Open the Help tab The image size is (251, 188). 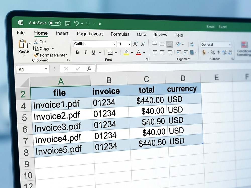(179, 35)
